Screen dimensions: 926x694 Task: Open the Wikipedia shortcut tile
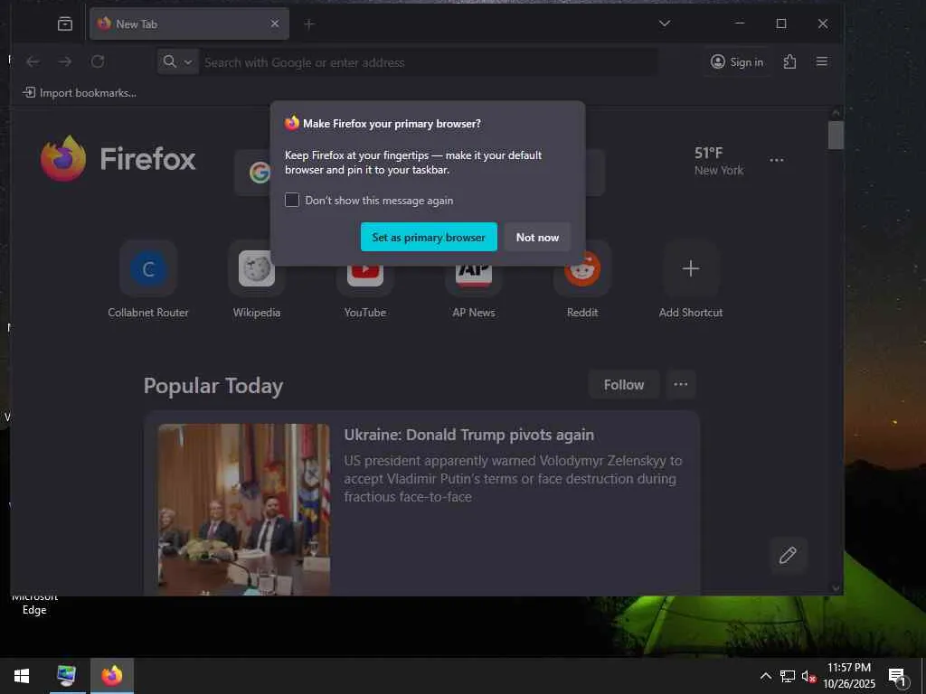[256, 280]
